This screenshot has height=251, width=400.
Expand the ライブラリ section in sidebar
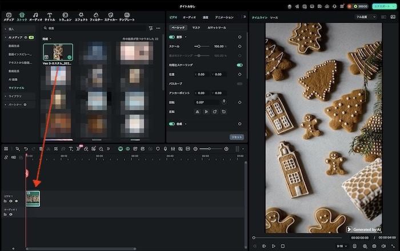coord(15,96)
